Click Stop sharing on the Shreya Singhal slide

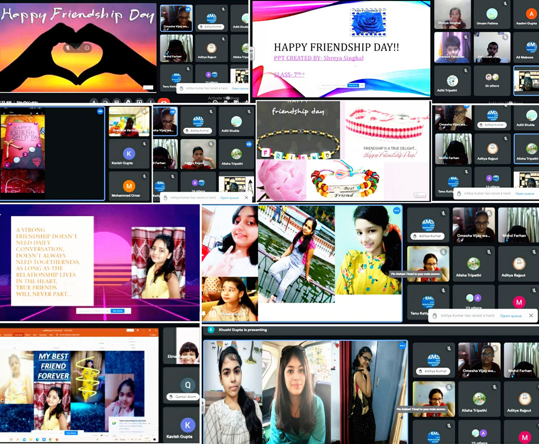point(353,85)
